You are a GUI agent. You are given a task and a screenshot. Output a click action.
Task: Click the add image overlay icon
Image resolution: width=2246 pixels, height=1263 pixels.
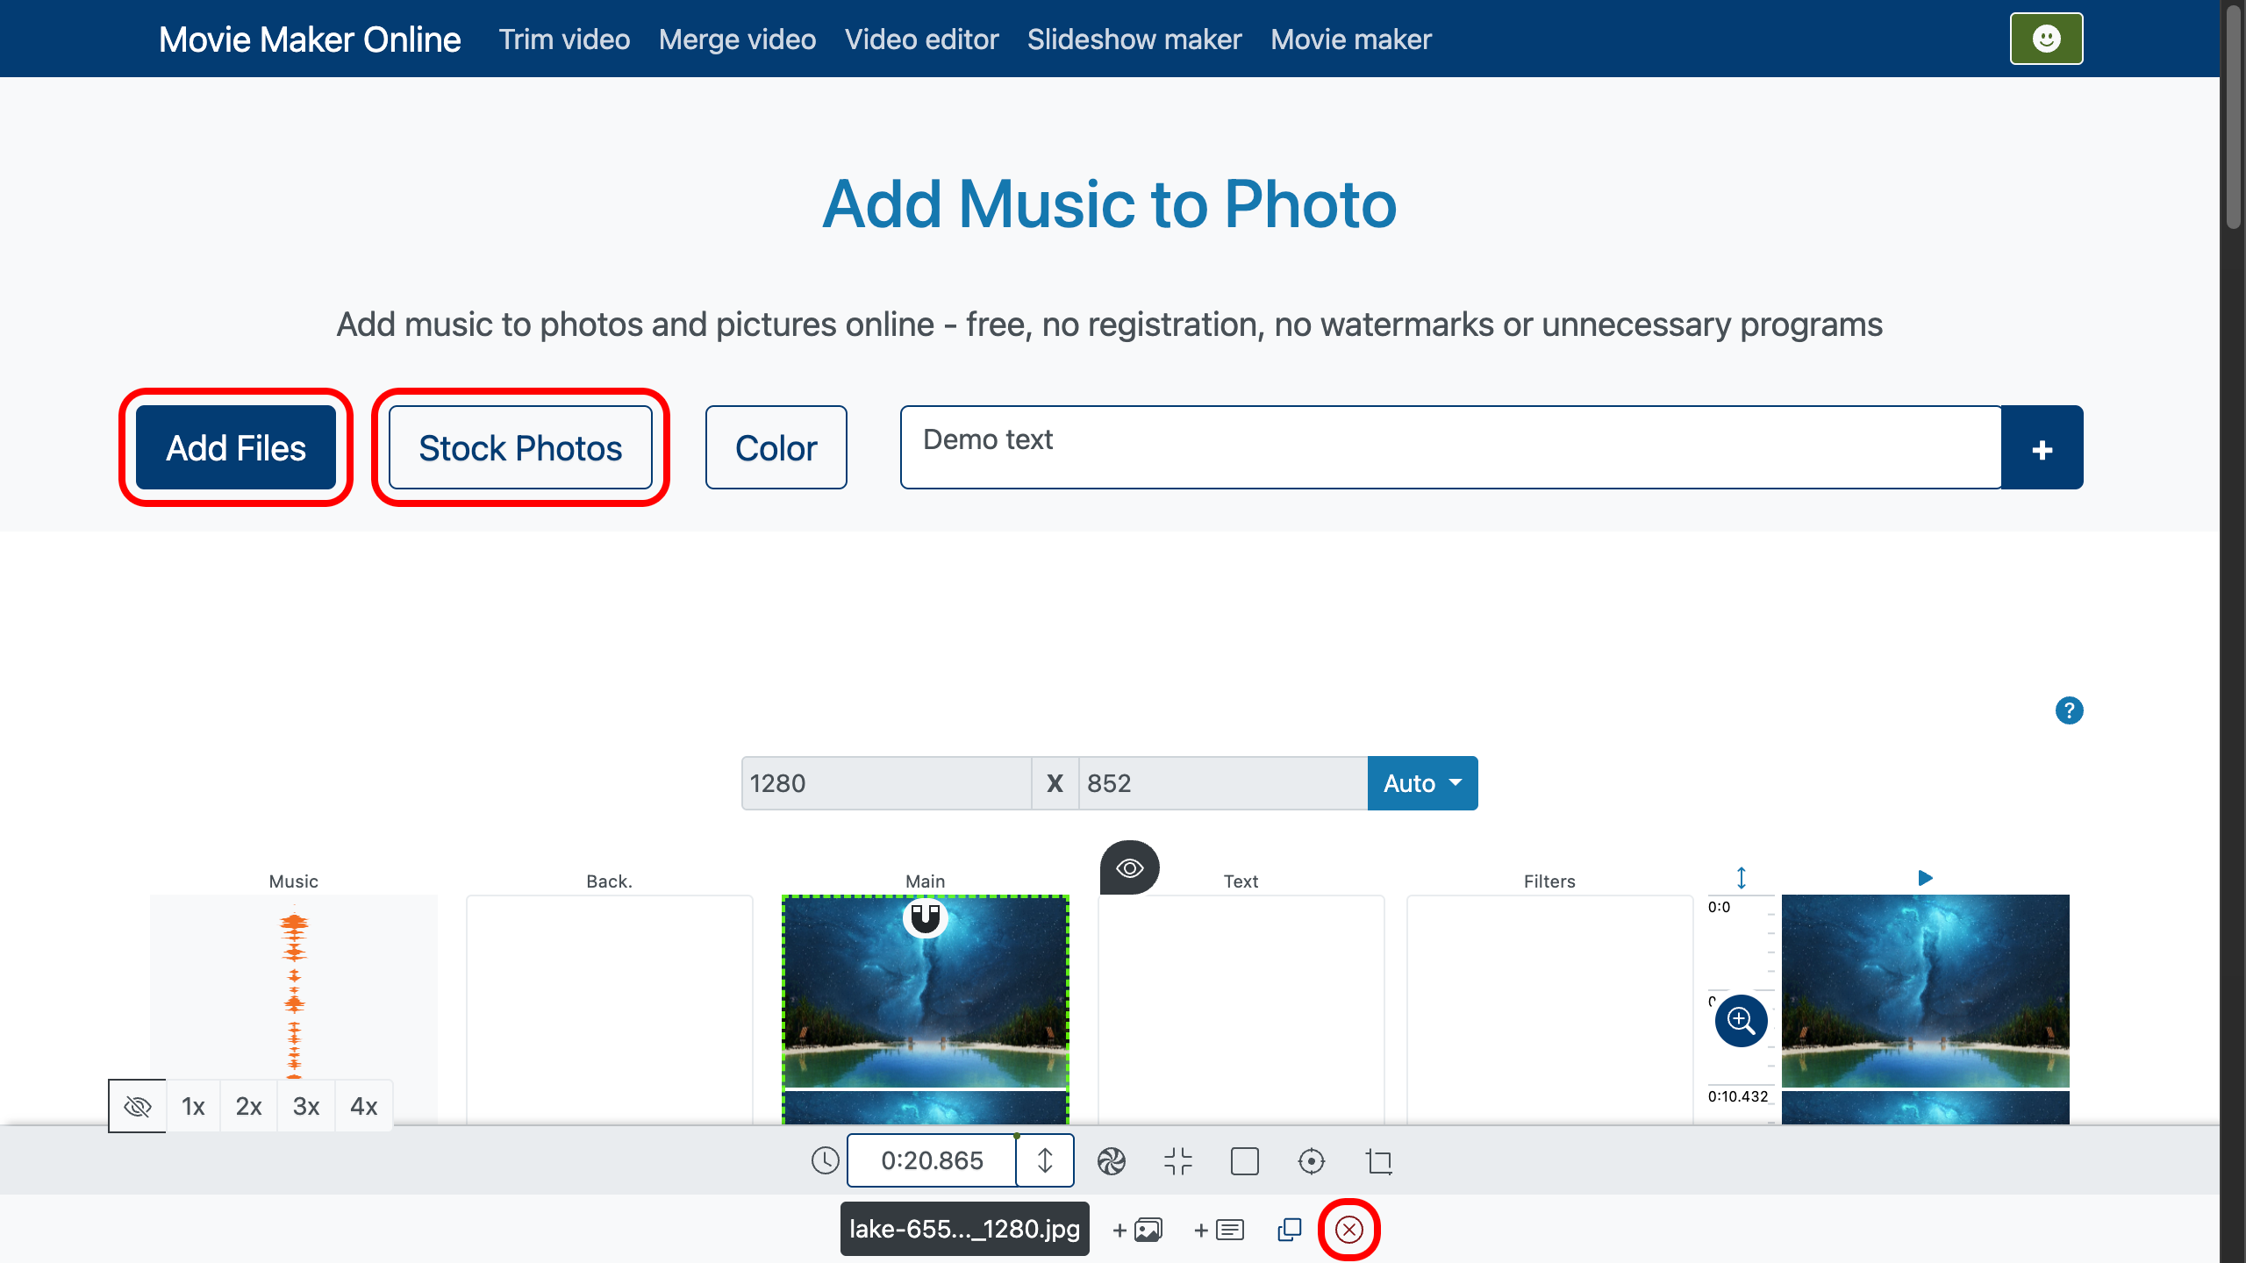(1137, 1230)
